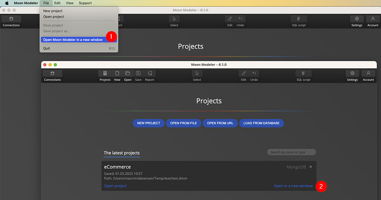Click Report icon in front window toolbar
This screenshot has height=200, width=381.
[150, 76]
